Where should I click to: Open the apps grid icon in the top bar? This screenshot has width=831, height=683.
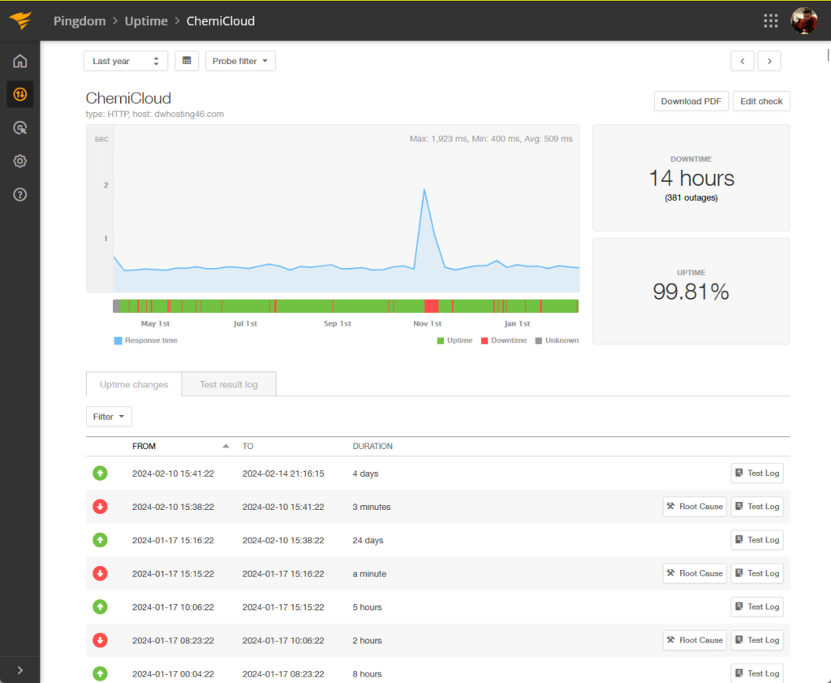[x=770, y=20]
